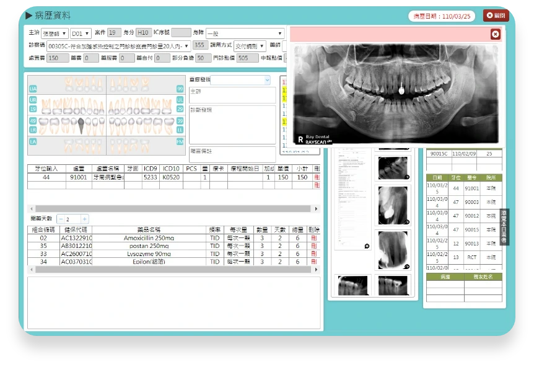
Task: Delete the Amoxicillin 250mg prescription row
Action: coord(313,238)
